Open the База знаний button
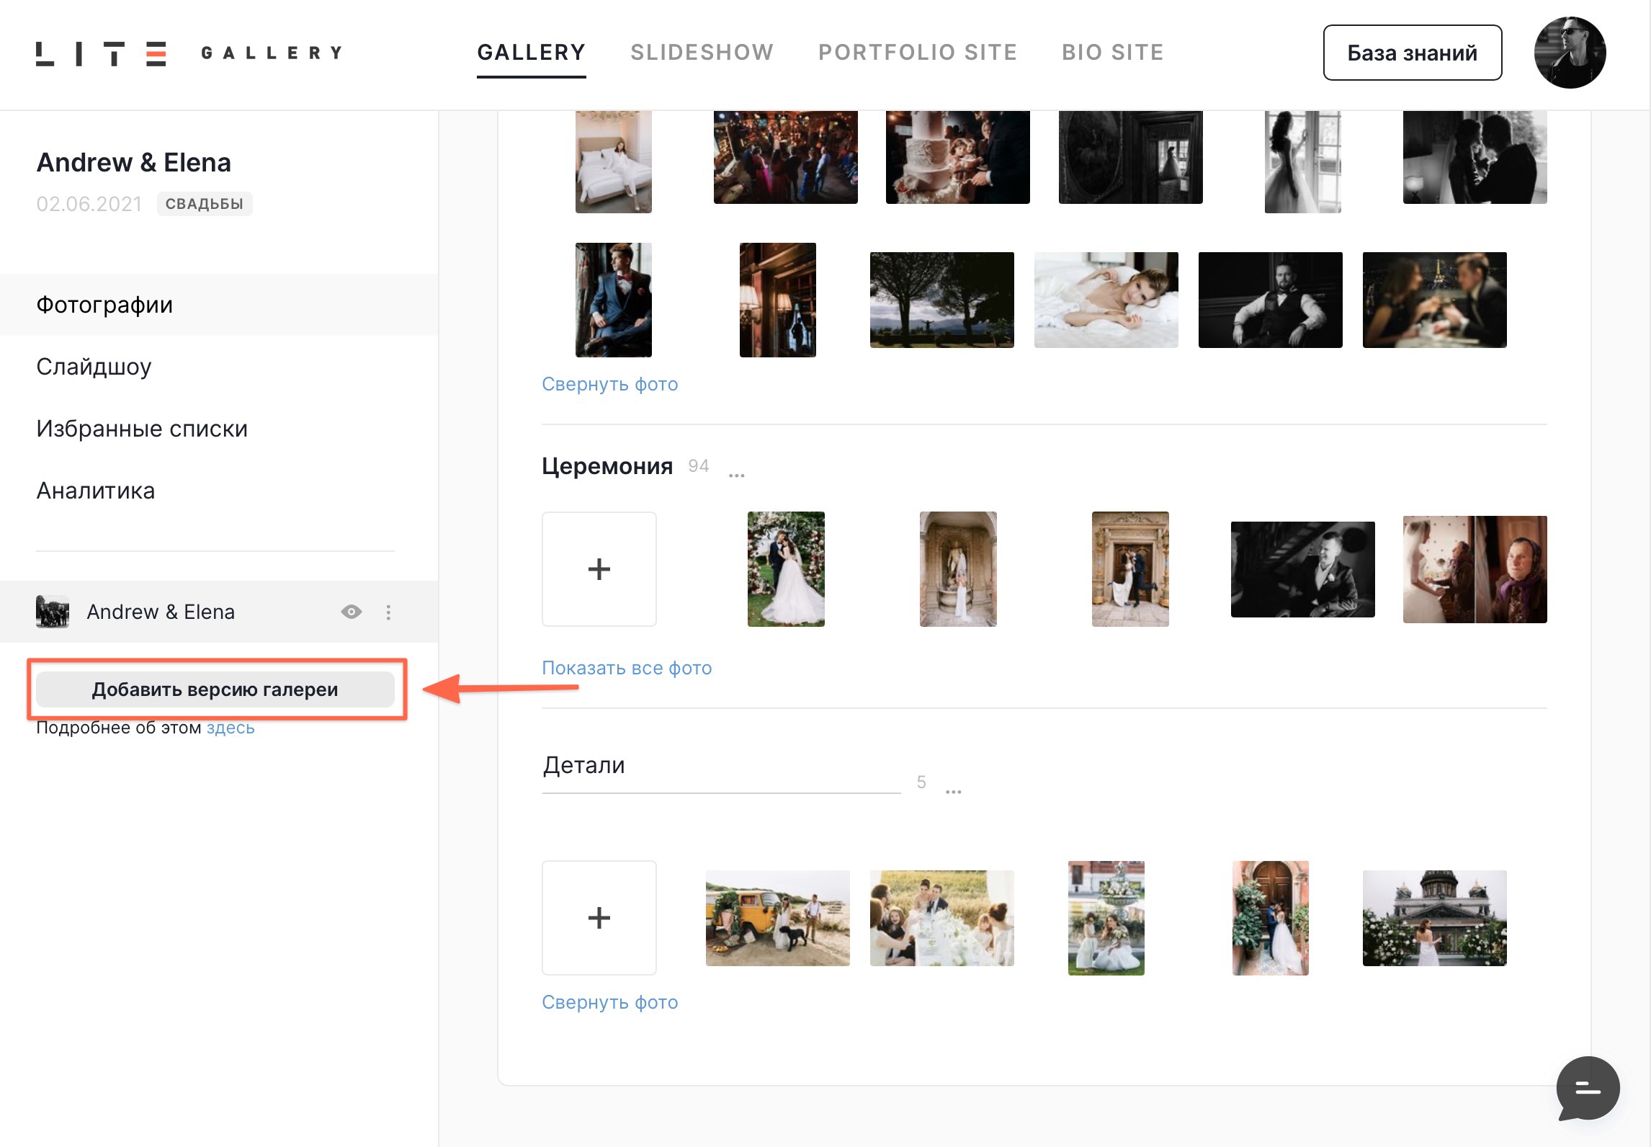The height and width of the screenshot is (1147, 1651). (1412, 53)
